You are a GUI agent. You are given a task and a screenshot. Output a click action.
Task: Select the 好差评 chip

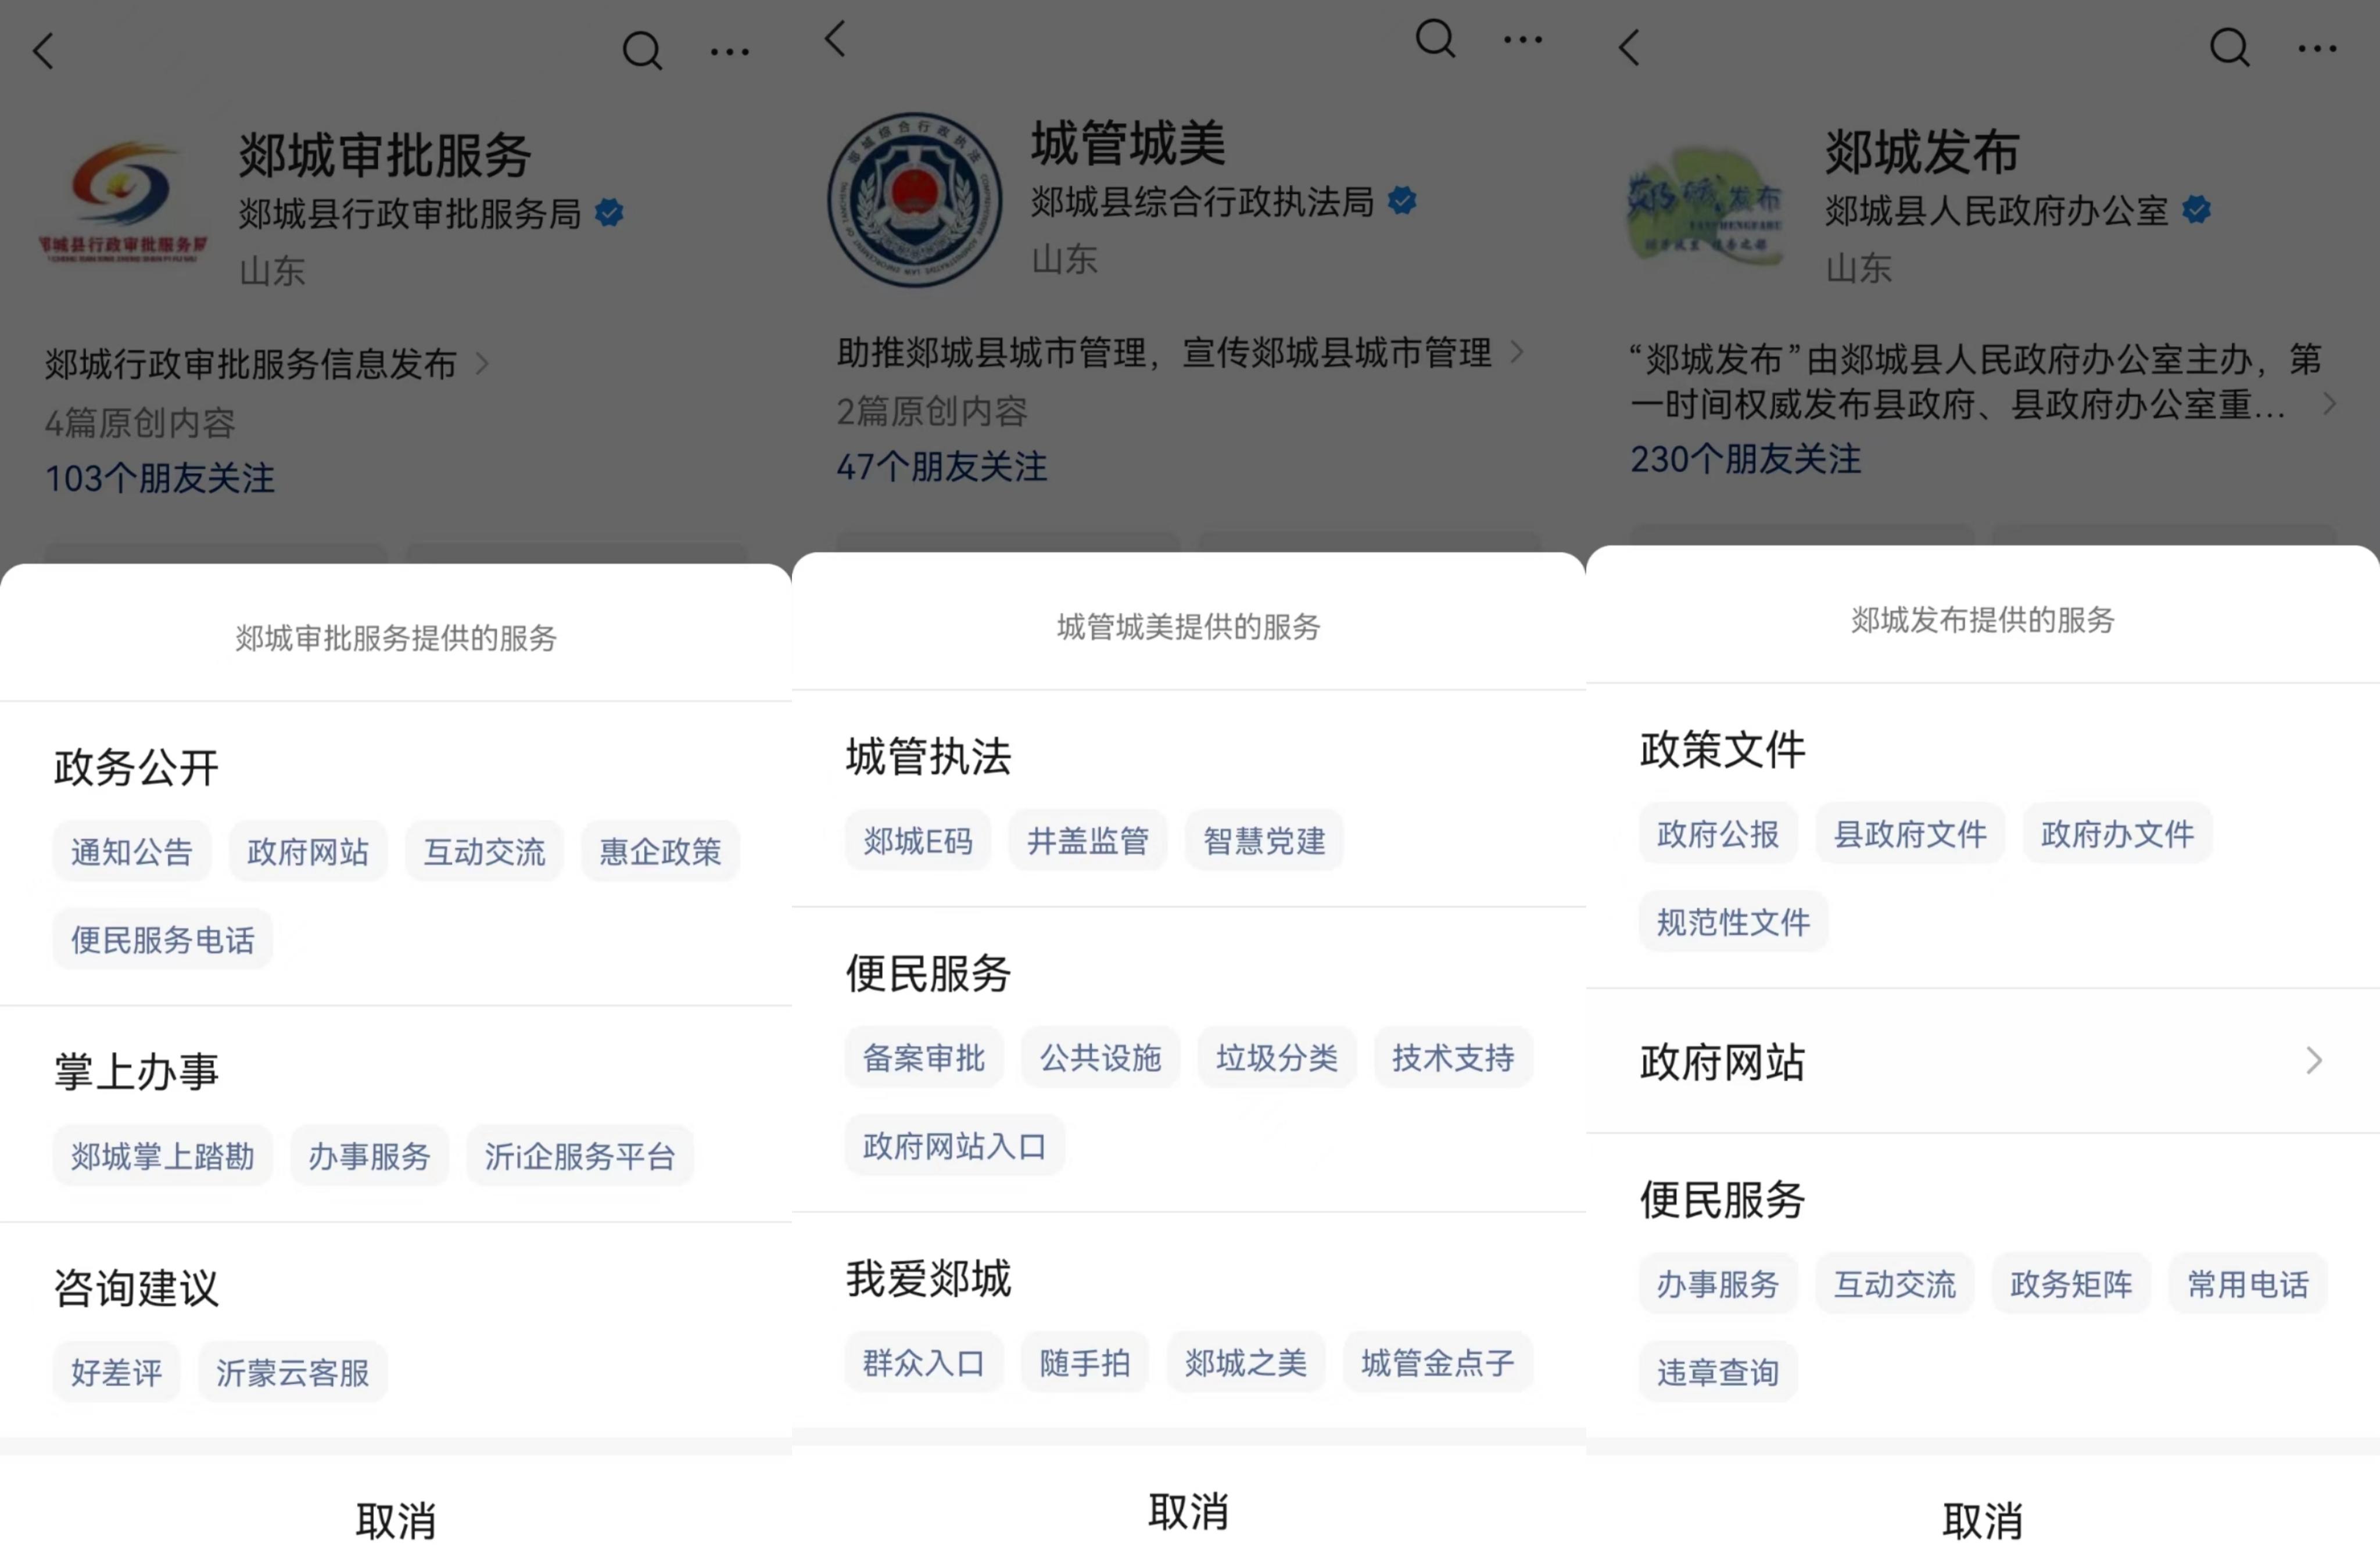coord(116,1373)
